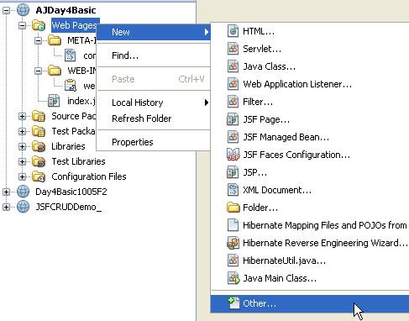The height and width of the screenshot is (321, 409).
Task: Choose Other... in the New submenu
Action: click(x=310, y=303)
